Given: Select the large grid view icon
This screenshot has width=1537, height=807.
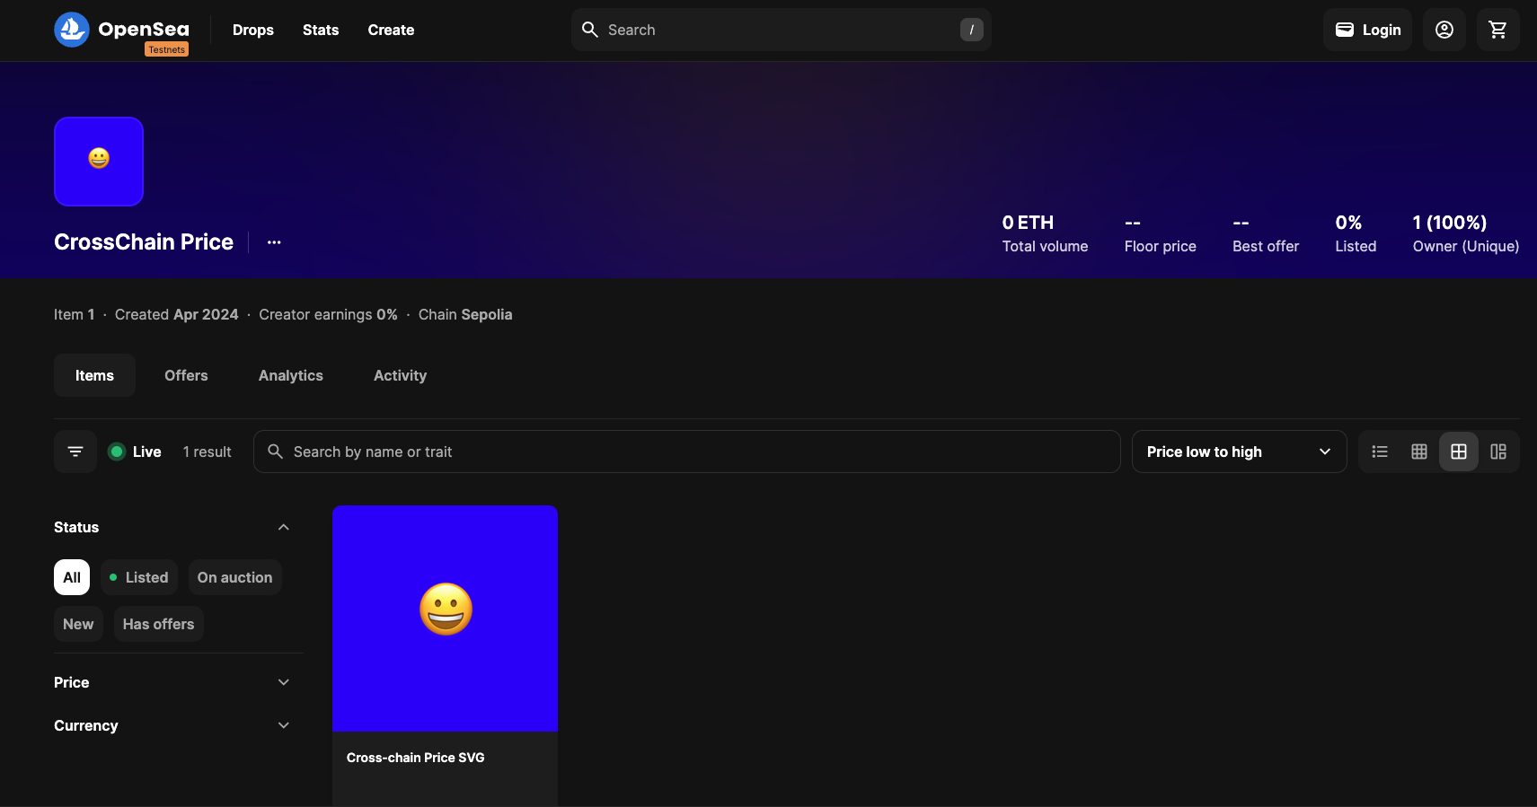Looking at the screenshot, I should click(x=1459, y=452).
